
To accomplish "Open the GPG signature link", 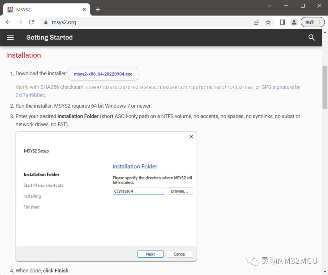I will tap(278, 87).
